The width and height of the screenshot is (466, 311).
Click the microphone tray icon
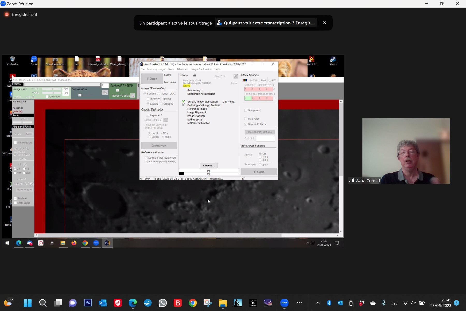384,303
